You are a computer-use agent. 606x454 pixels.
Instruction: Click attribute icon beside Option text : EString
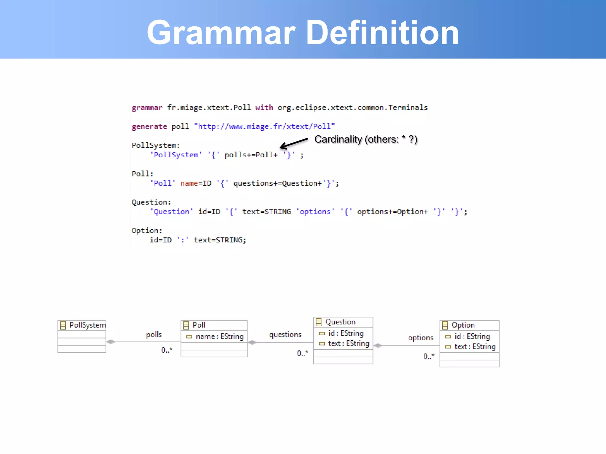pyautogui.click(x=448, y=347)
